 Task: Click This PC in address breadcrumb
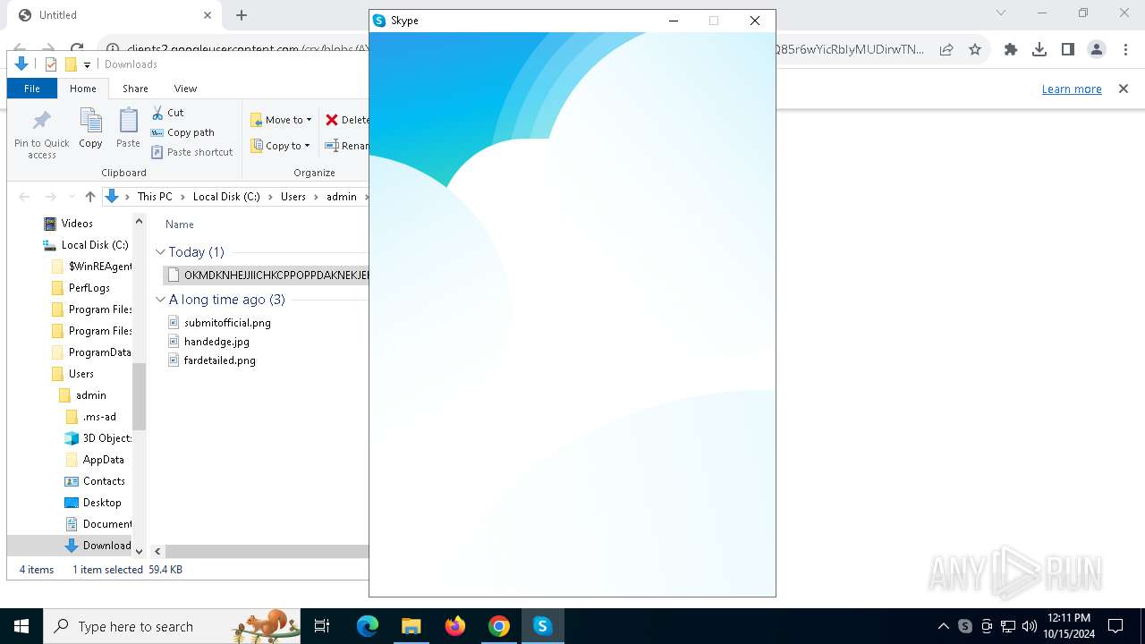155,197
